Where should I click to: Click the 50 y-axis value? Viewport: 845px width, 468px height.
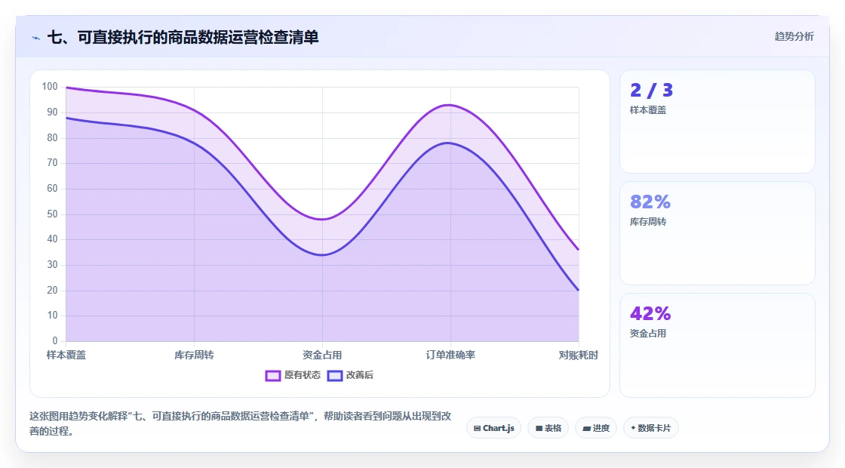[52, 214]
